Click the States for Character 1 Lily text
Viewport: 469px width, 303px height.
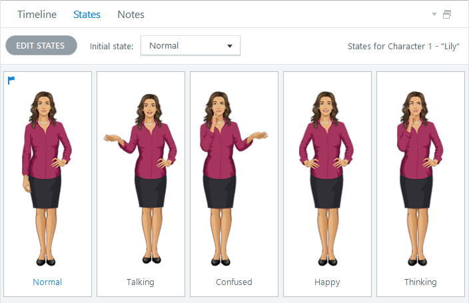tap(404, 47)
